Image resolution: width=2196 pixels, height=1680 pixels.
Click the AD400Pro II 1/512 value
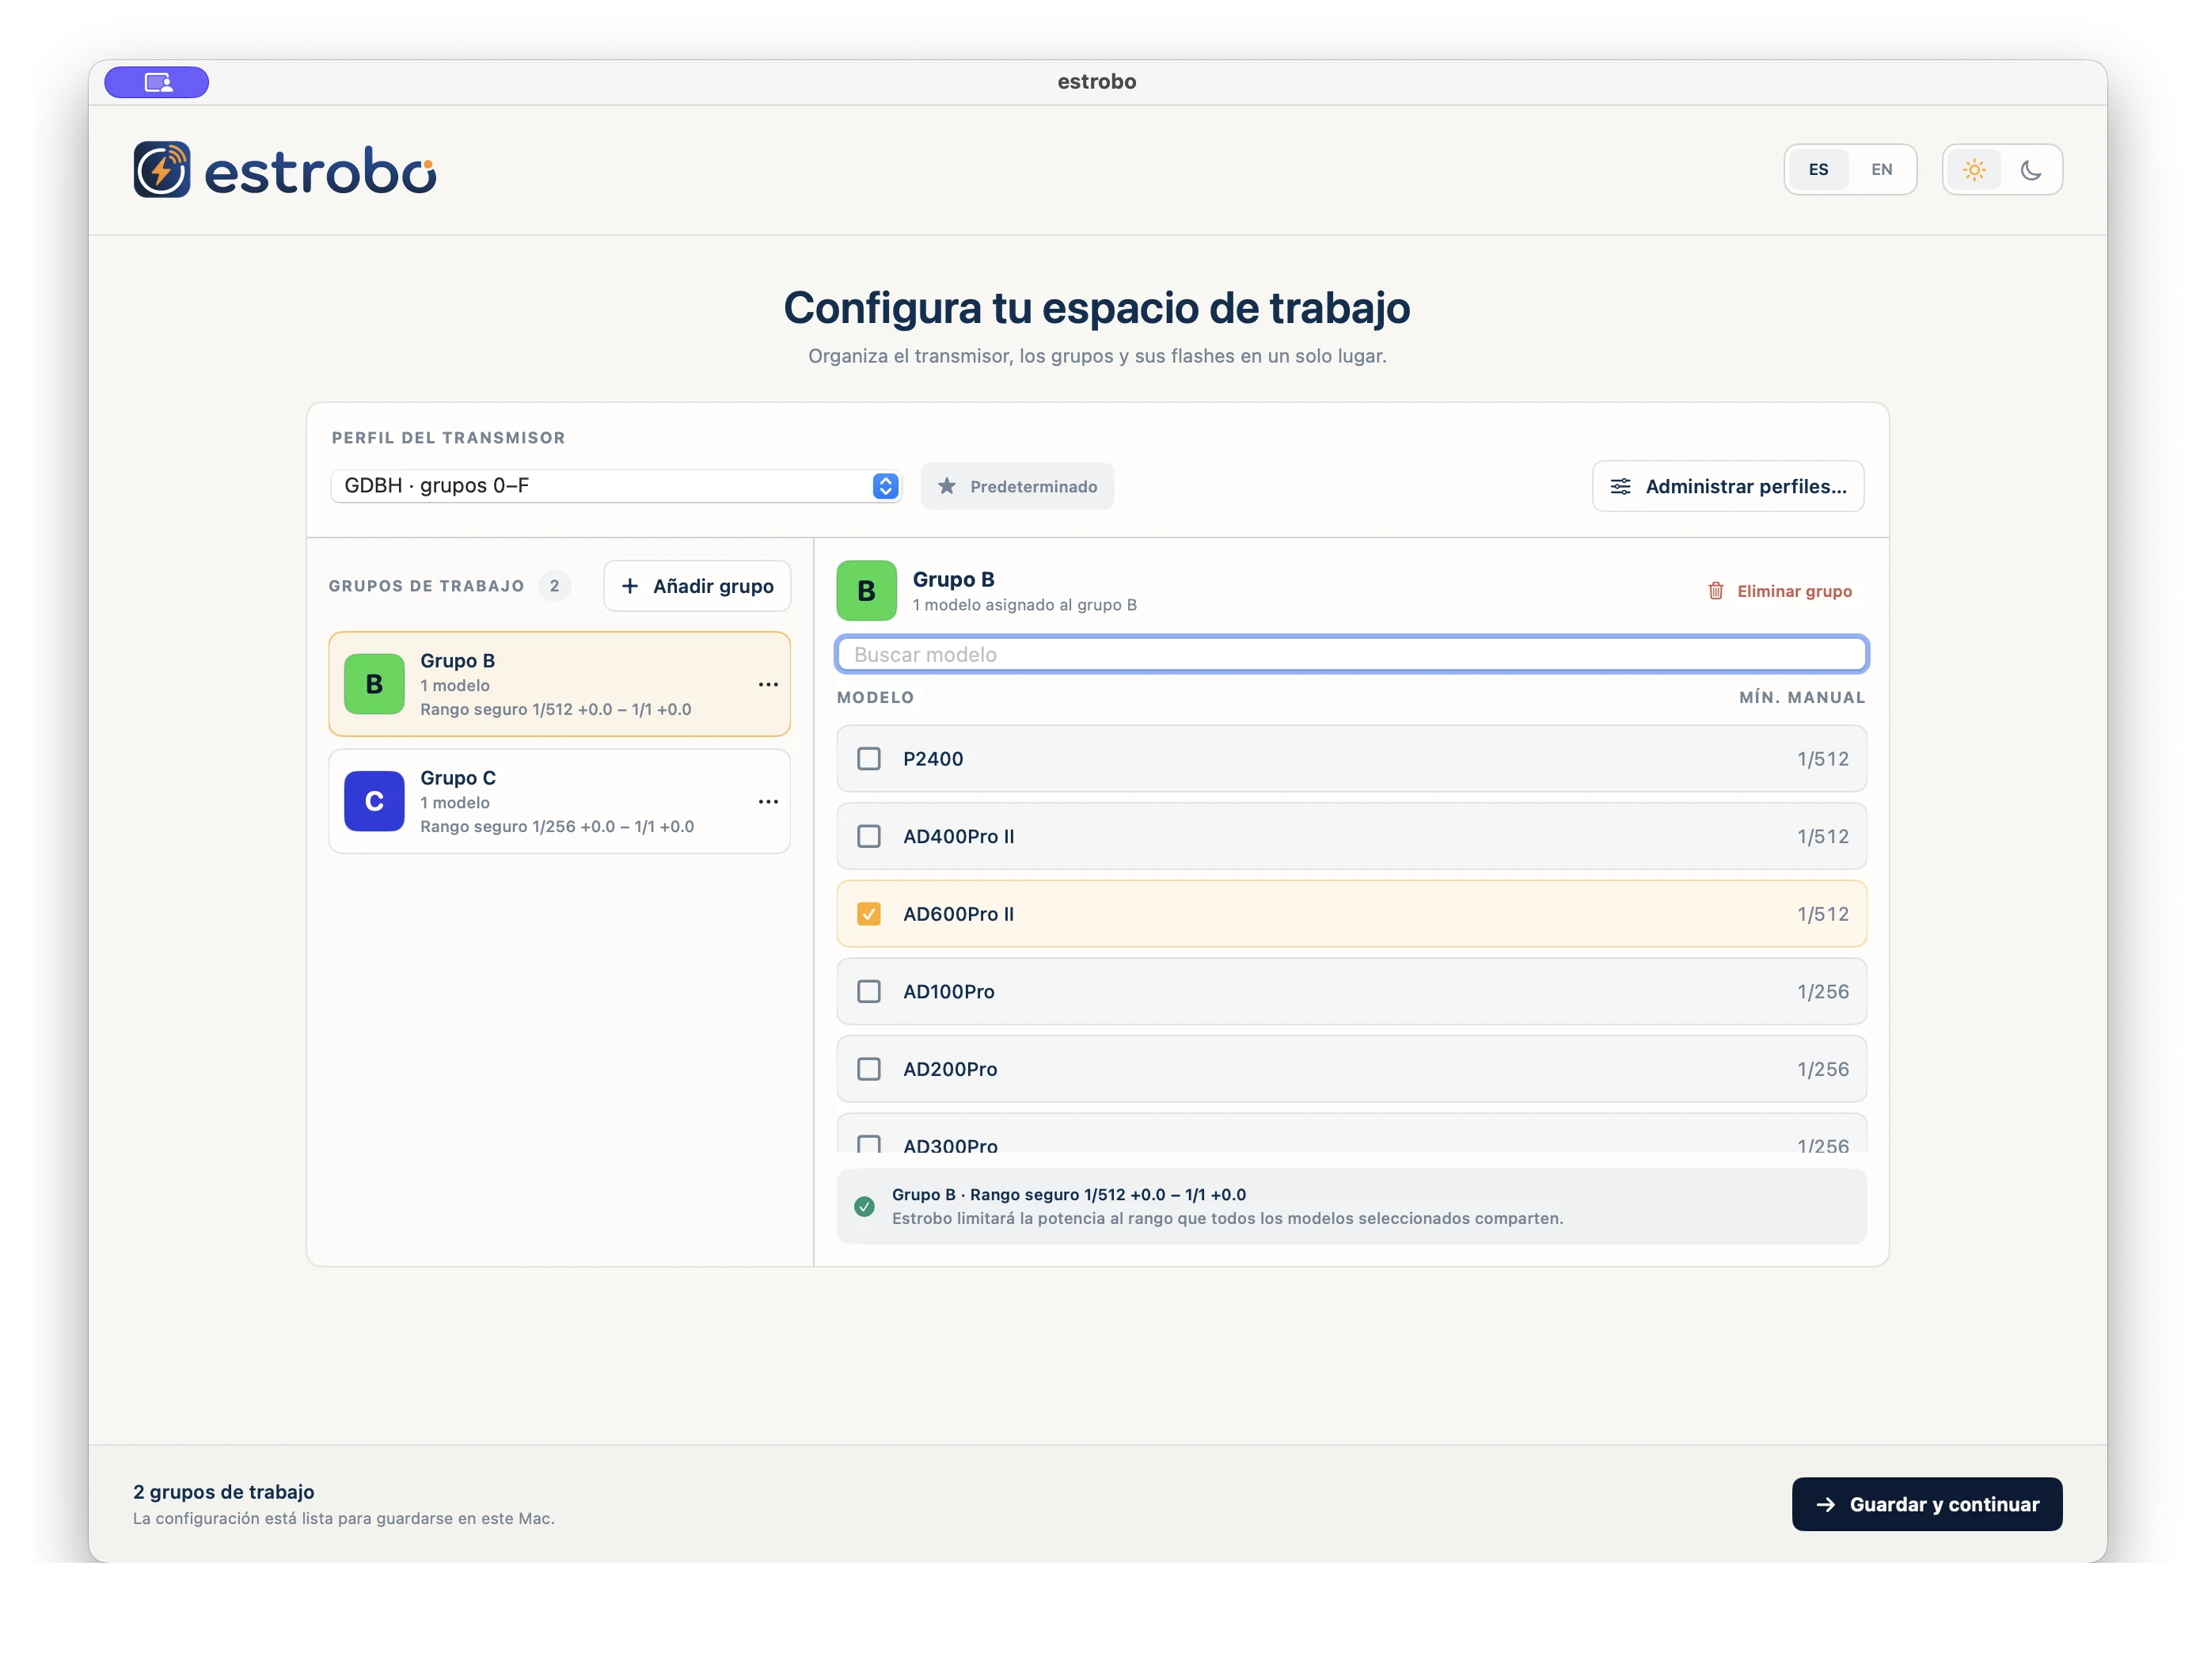1822,836
